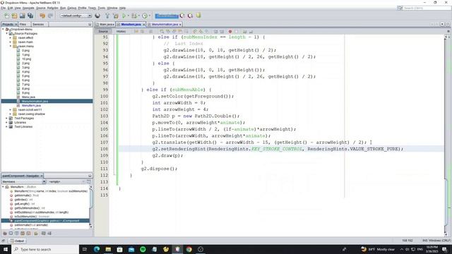
Task: Click the Undo toolbar icon
Action: point(42,16)
